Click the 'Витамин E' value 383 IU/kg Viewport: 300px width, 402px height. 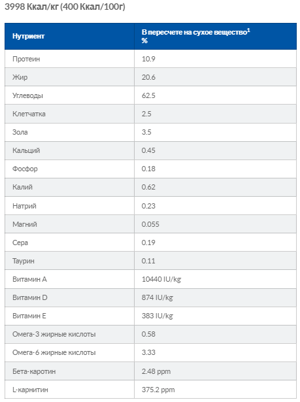click(x=157, y=316)
